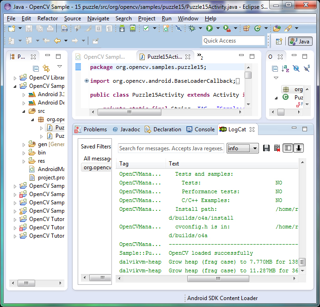Open Package Explorer view menu triangle
Image resolution: width=320 pixels, height=307 pixels.
coord(60,67)
